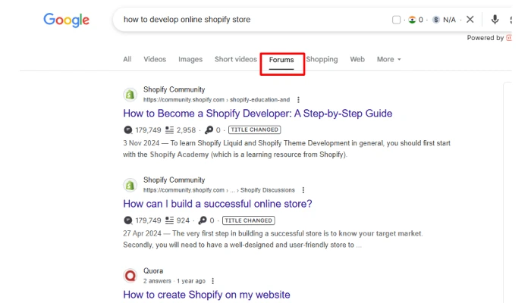The width and height of the screenshot is (531, 303).
Task: Click the traffic icon next to 179,749 in the second result
Action: tap(127, 220)
